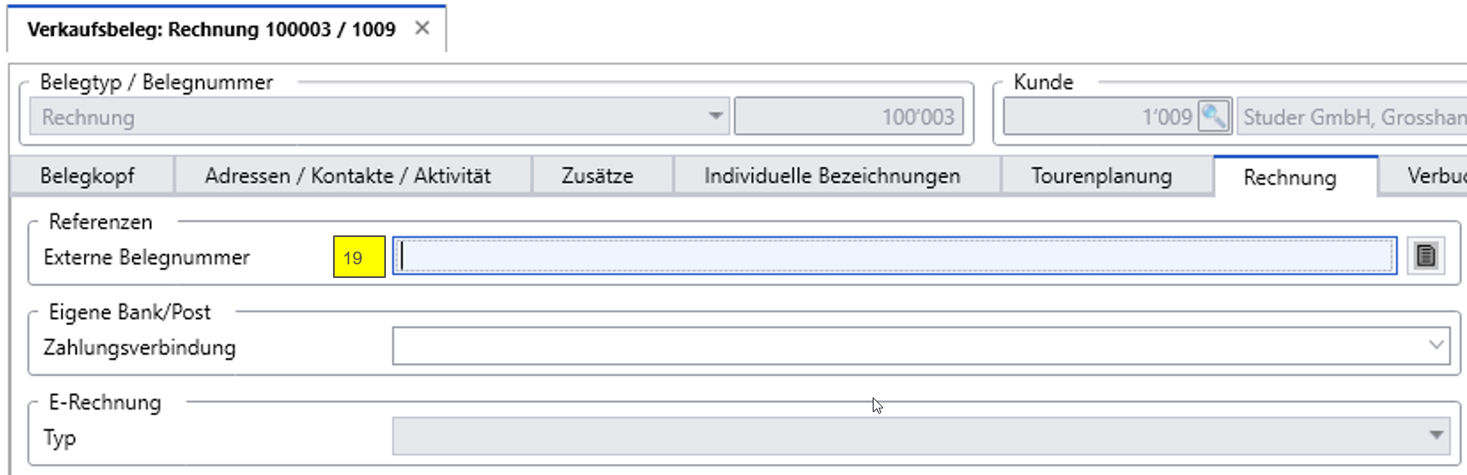Expand the E-Rechnung Typ dropdown
The width and height of the screenshot is (1467, 475).
point(1436,436)
